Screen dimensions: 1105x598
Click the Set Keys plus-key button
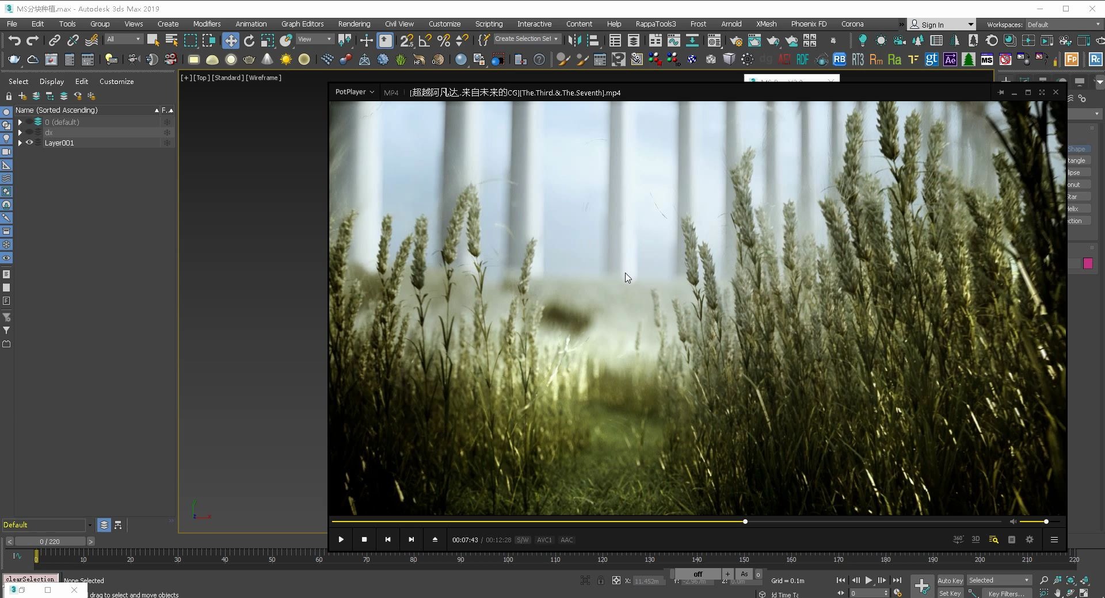tap(922, 586)
